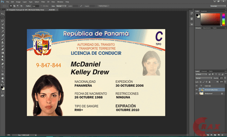Viewport: 227px width, 137px height.
Task: Click the foreground color swatch in Color panel
Action: pyautogui.click(x=197, y=15)
